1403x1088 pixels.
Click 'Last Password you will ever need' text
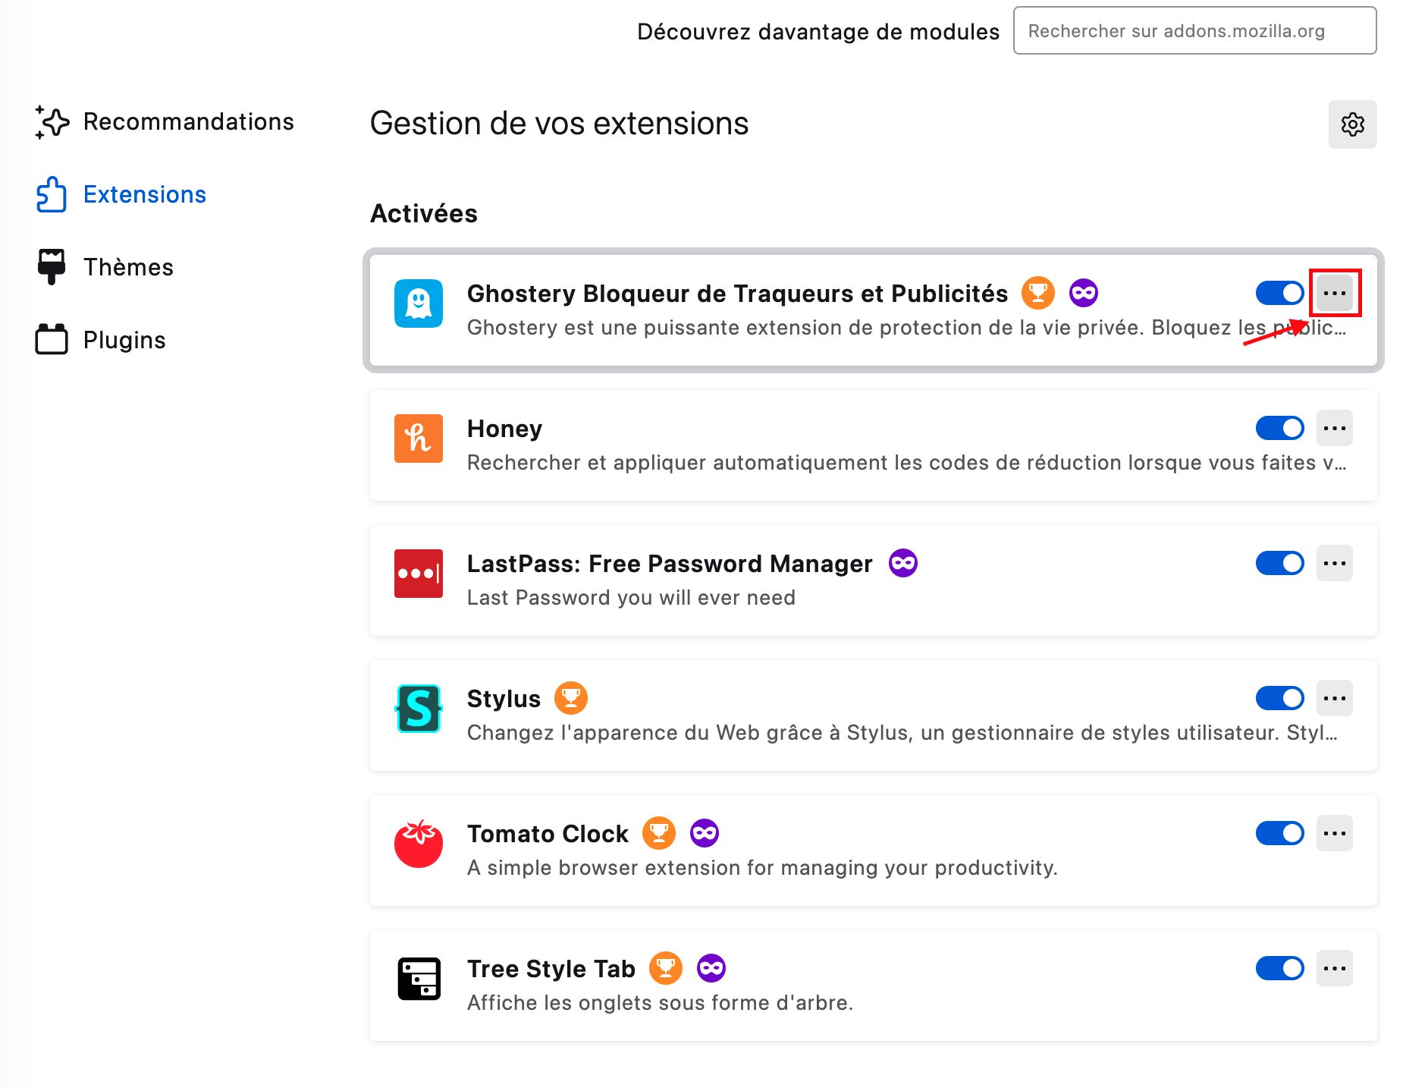631,598
